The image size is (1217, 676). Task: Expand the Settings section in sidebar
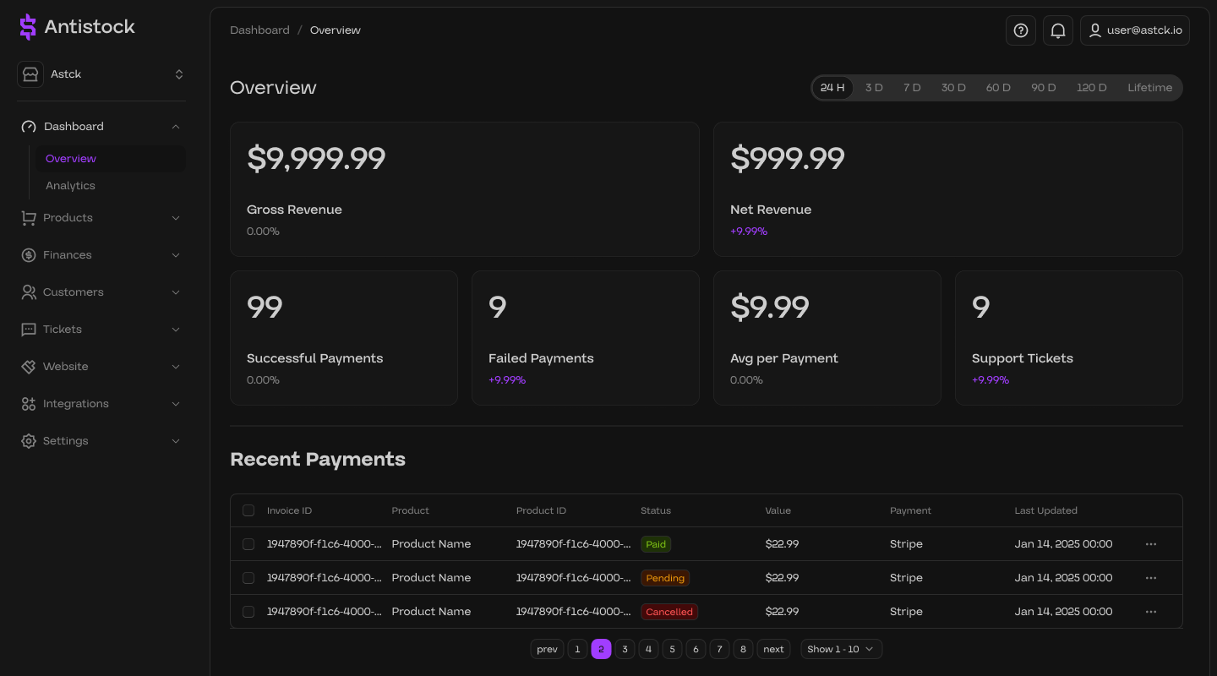tap(175, 440)
